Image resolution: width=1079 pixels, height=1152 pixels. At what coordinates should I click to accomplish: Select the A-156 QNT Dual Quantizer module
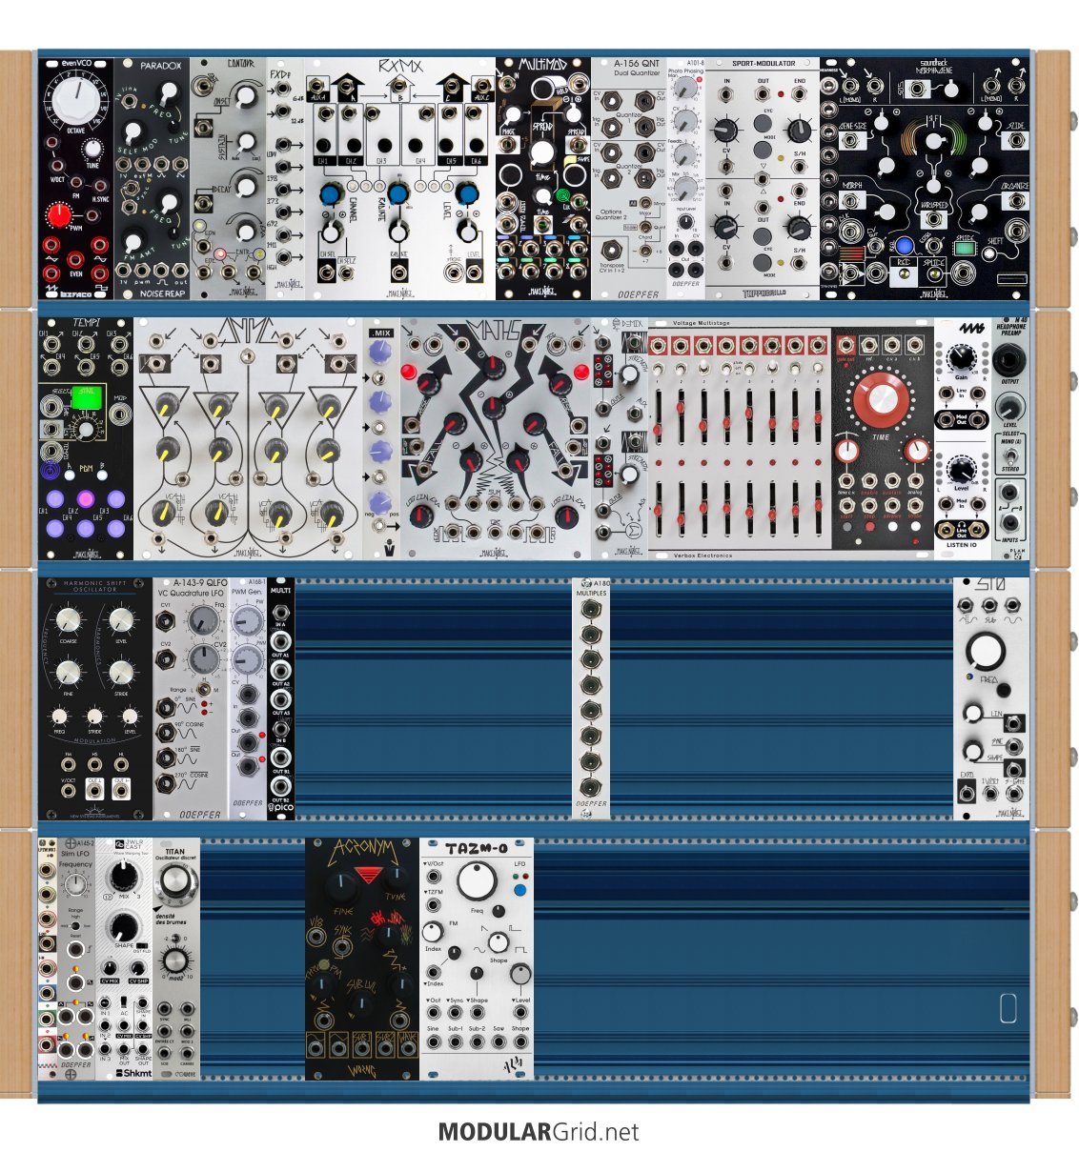[628, 179]
